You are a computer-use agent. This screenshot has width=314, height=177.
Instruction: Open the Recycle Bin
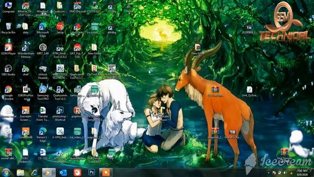point(8,29)
